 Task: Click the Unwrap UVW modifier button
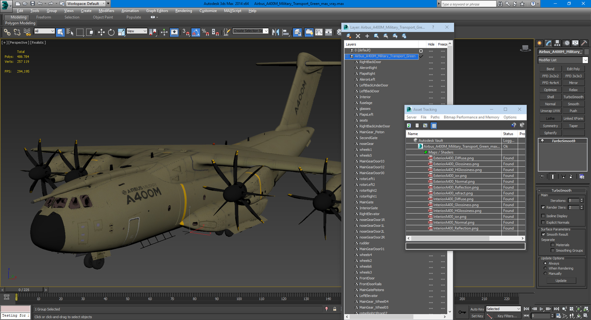(x=550, y=111)
